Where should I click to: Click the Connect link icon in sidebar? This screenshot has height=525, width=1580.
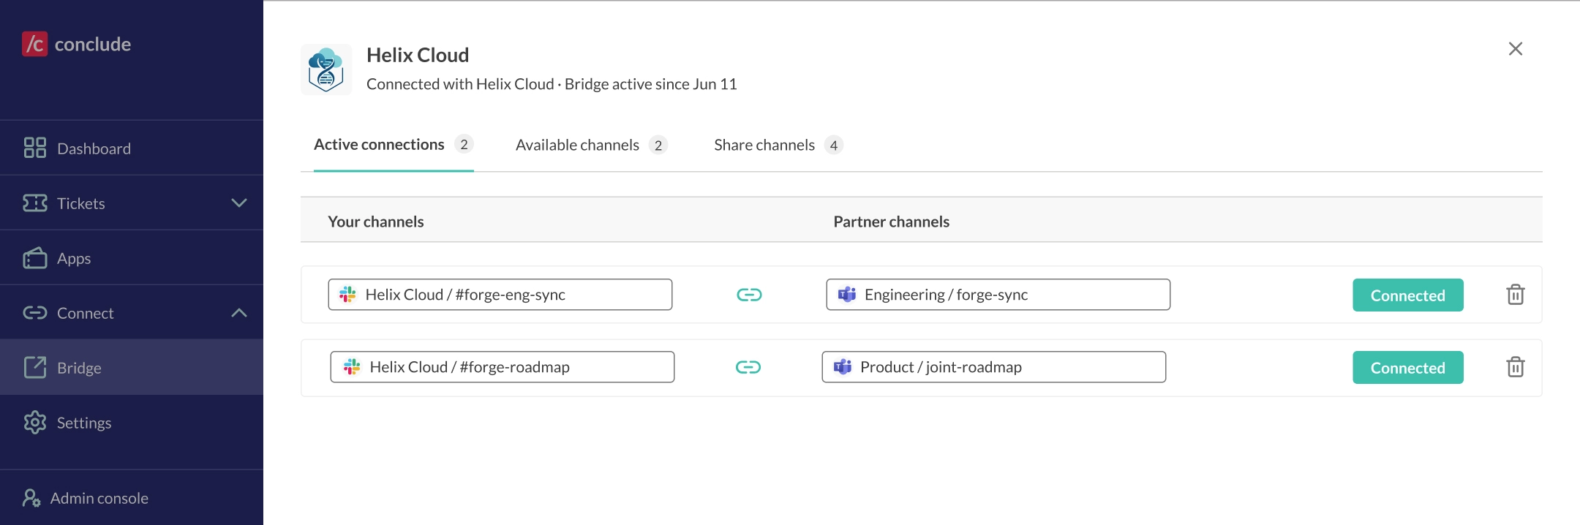[34, 312]
